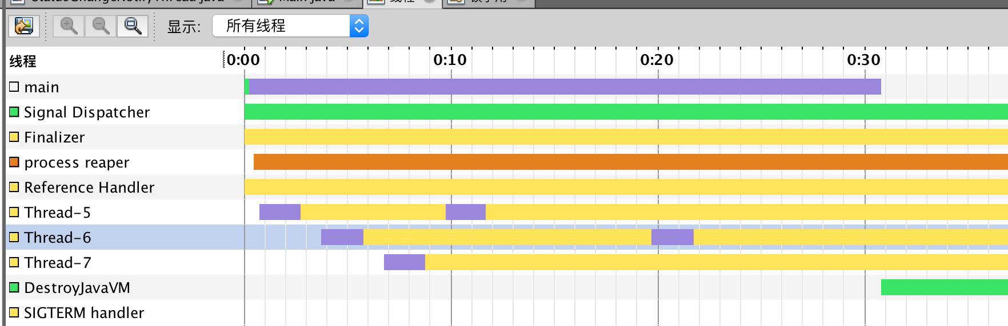This screenshot has width=1008, height=326.
Task: Select the Finalizer thread row
Action: [x=54, y=137]
